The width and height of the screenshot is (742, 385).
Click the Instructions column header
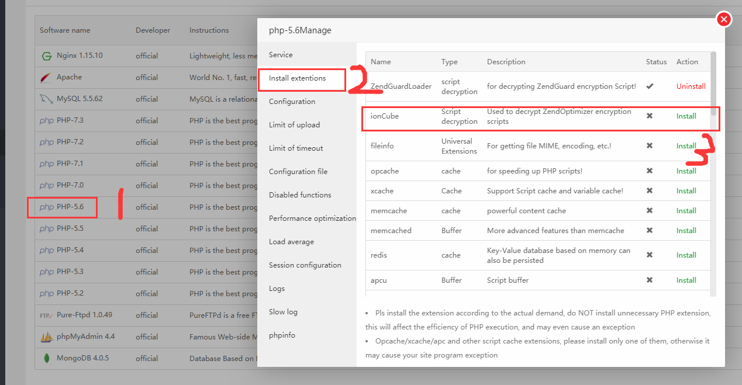point(209,30)
